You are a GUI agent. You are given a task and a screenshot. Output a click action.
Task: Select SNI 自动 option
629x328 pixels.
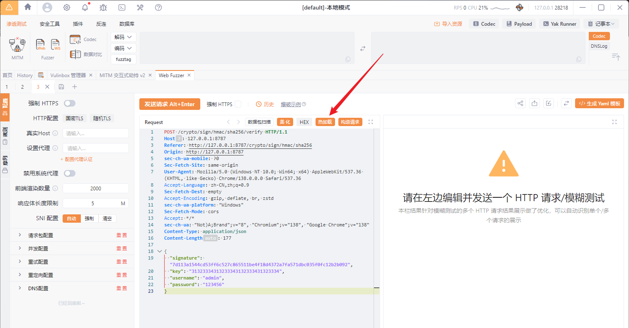(72, 219)
